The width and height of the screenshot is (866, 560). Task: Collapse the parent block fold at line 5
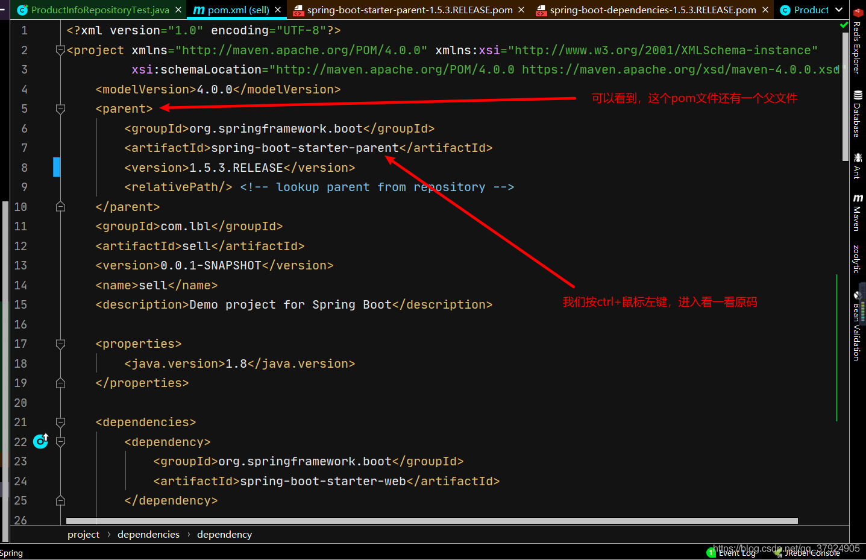point(60,109)
